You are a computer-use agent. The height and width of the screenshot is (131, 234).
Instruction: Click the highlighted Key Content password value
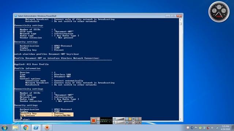[62, 115]
